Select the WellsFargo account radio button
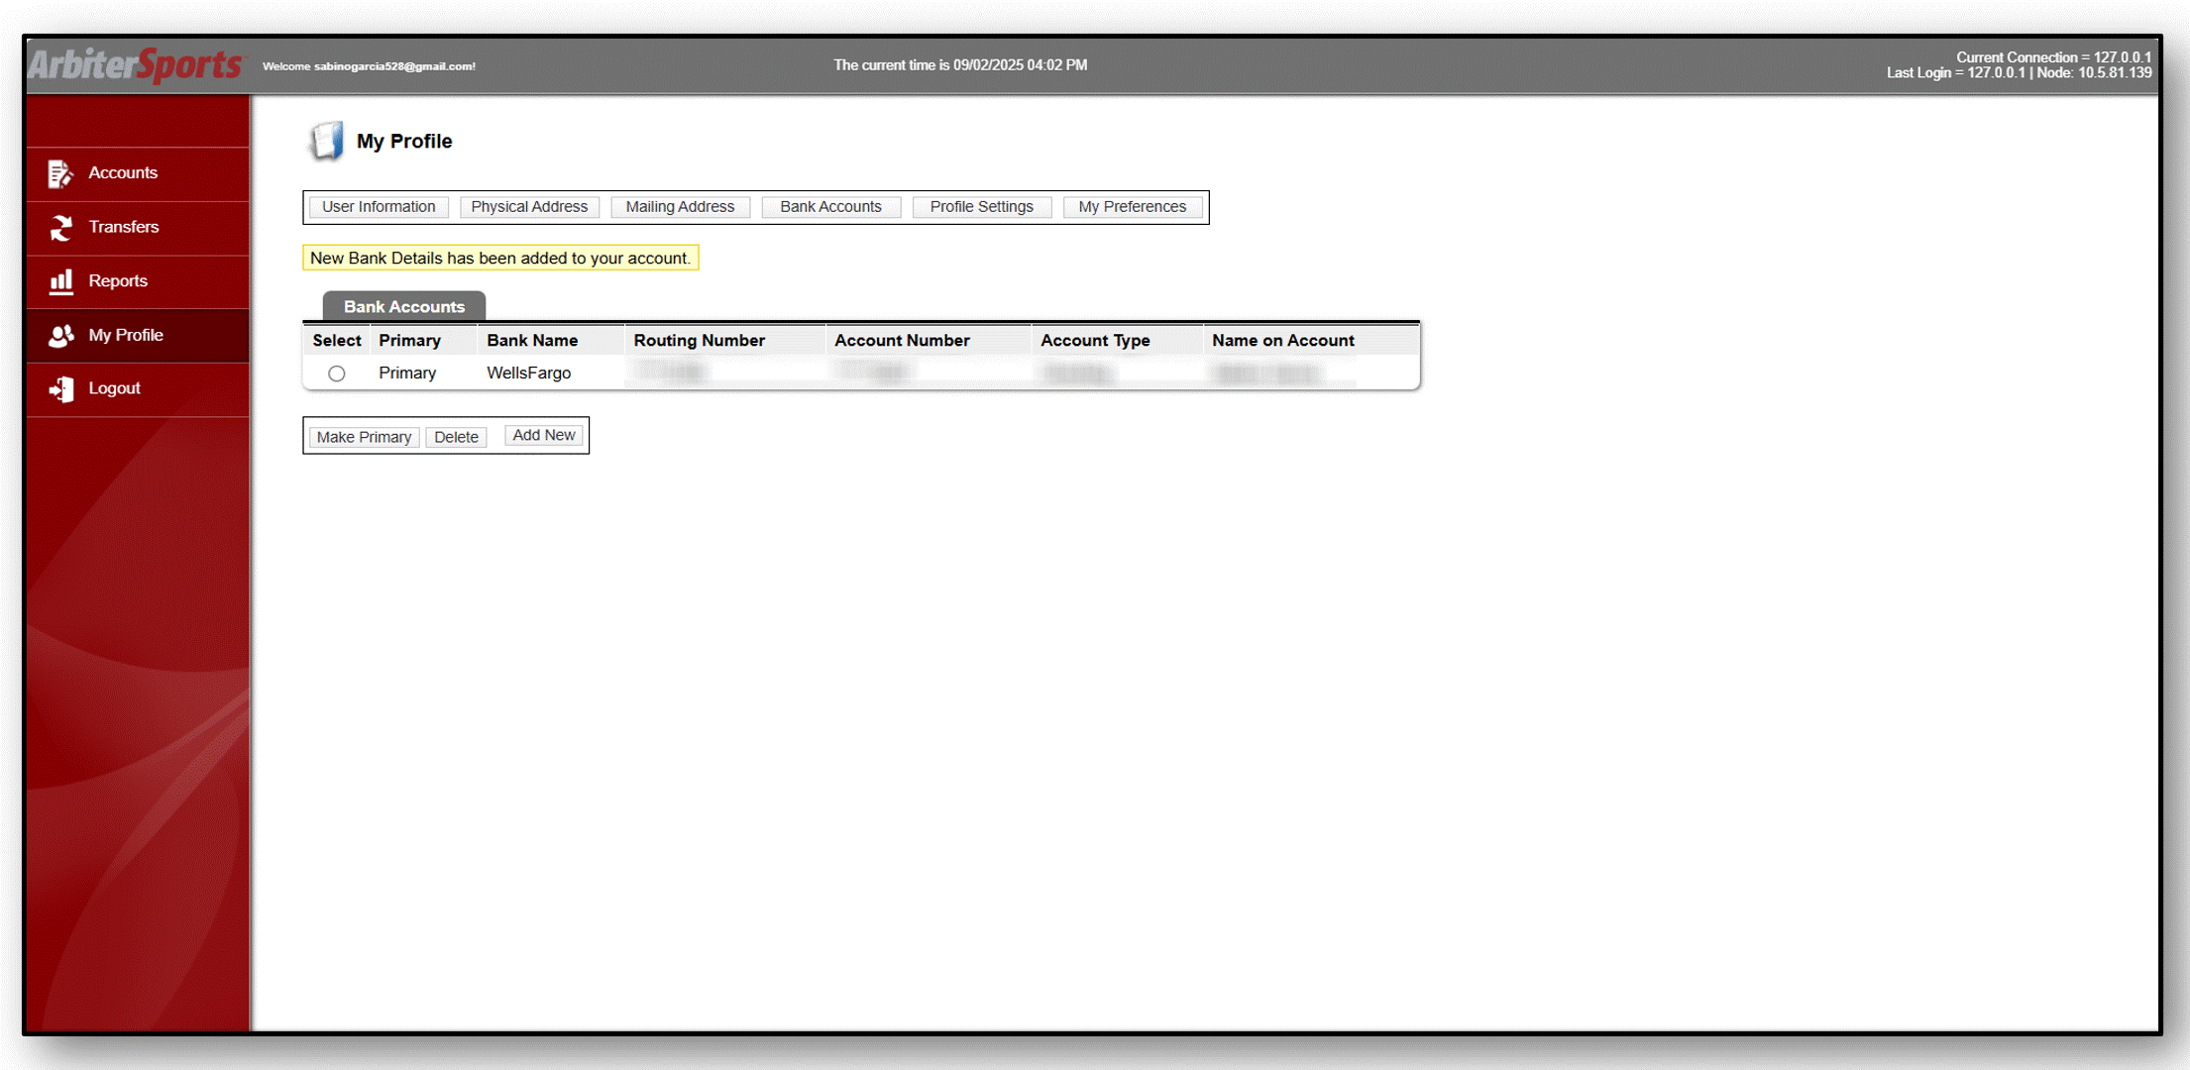This screenshot has width=2190, height=1070. [337, 374]
